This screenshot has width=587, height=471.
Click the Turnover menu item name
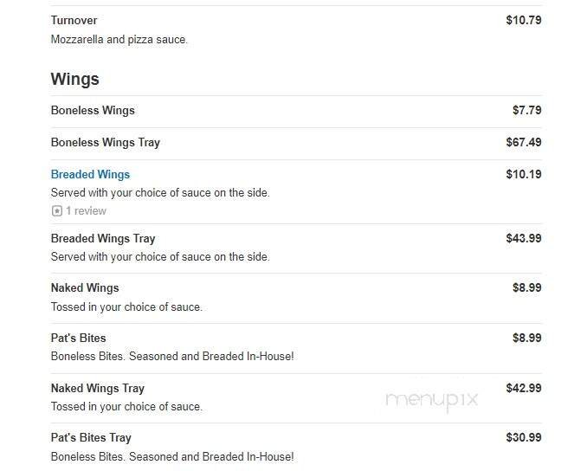tap(74, 20)
